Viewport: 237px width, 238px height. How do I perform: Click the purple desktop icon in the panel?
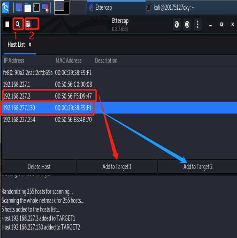click(19, 7)
